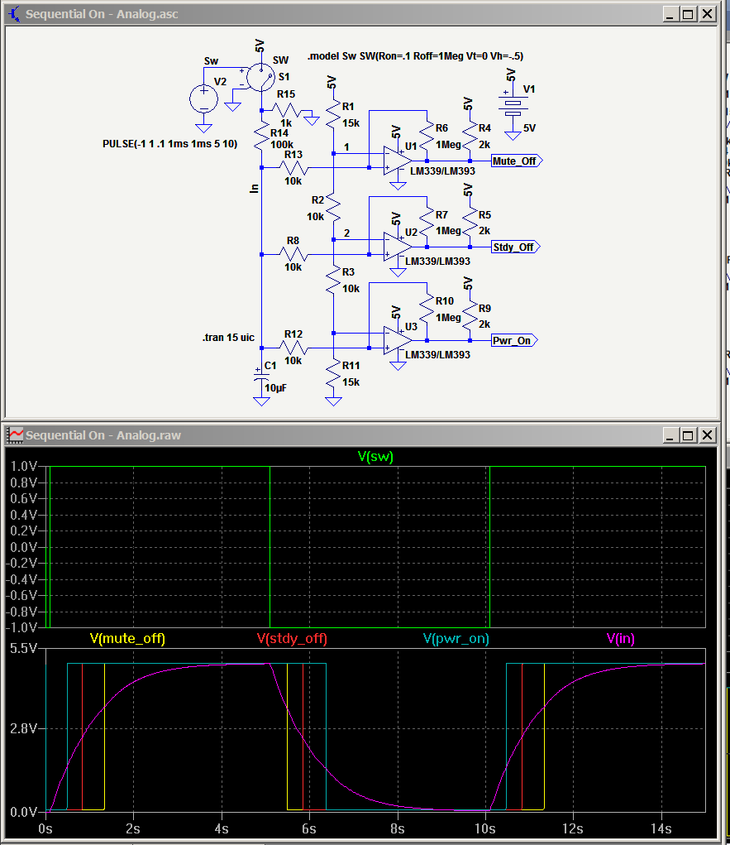Image resolution: width=730 pixels, height=845 pixels.
Task: Click the V(stdy_off) trace label
Action: click(293, 639)
